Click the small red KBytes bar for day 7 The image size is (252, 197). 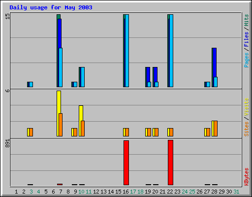click(60, 184)
